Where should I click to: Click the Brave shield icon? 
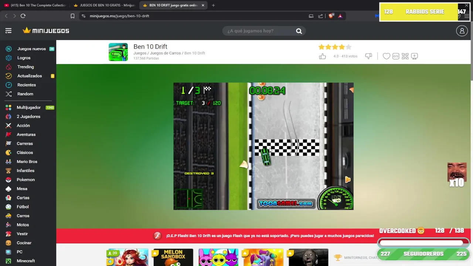331,16
